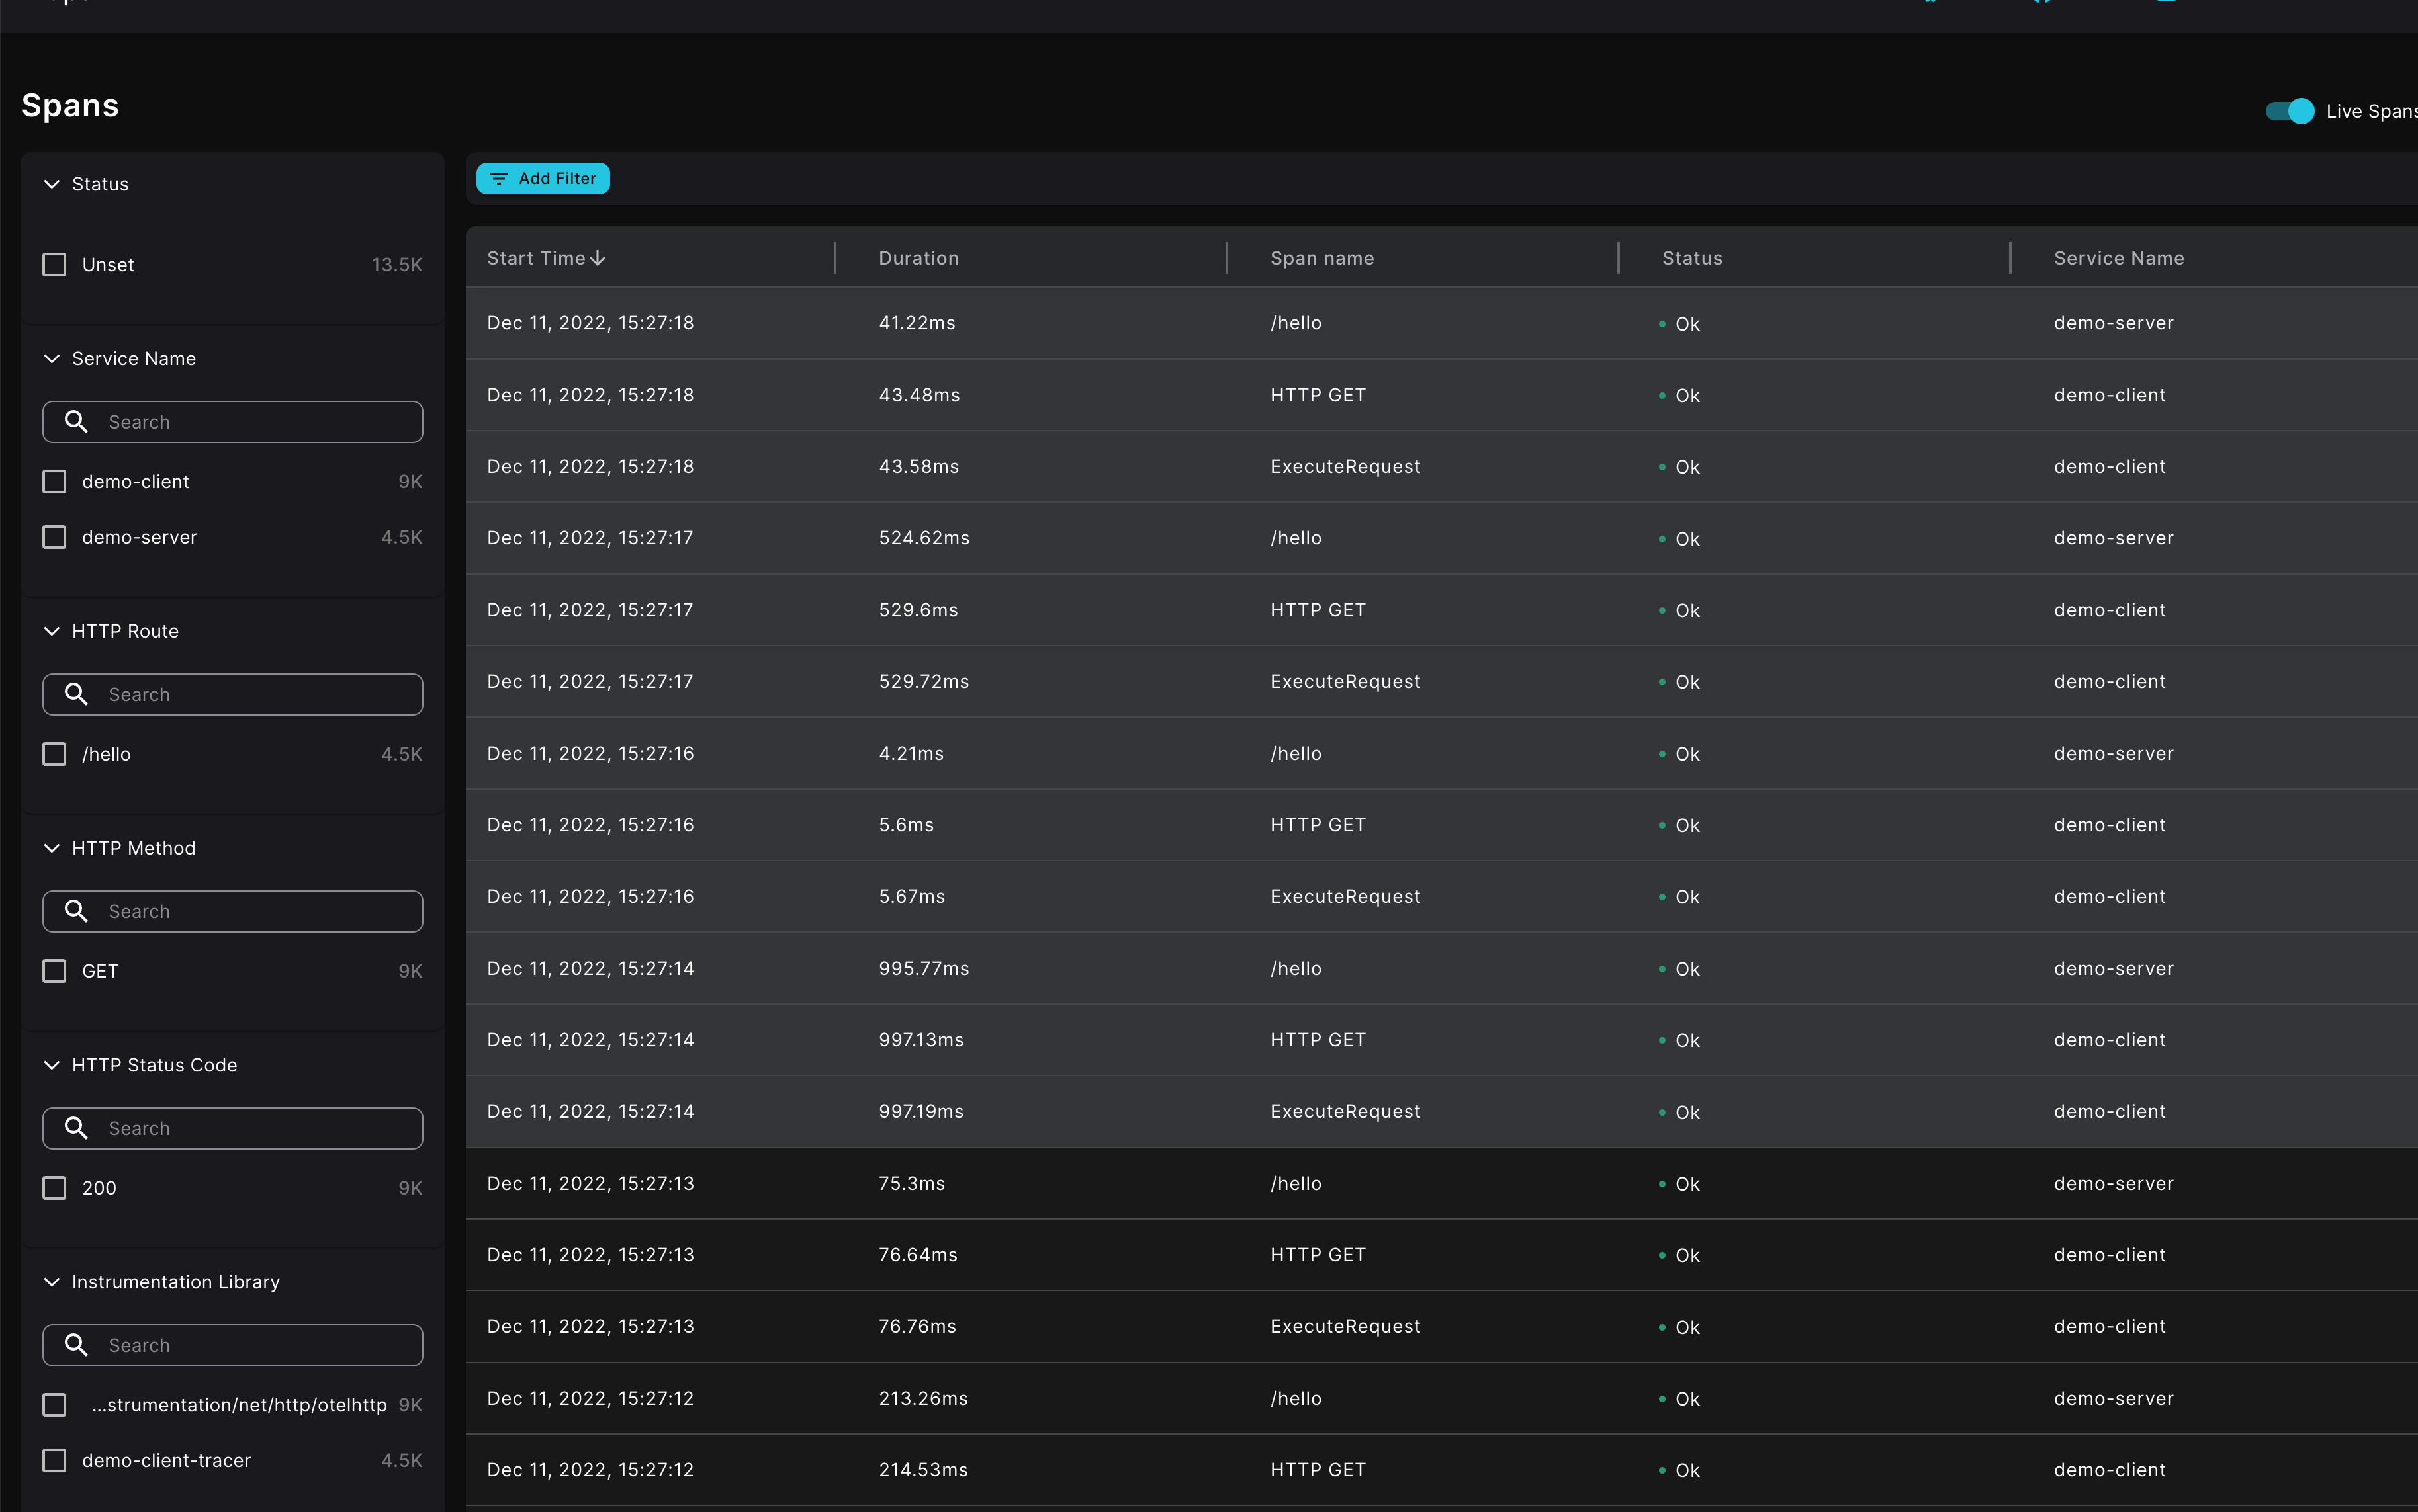
Task: Click magnifier icon in Instrumentation Library search
Action: 76,1345
